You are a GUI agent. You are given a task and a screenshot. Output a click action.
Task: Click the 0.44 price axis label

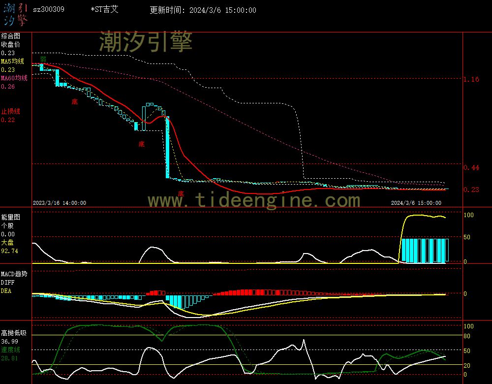pyautogui.click(x=471, y=168)
